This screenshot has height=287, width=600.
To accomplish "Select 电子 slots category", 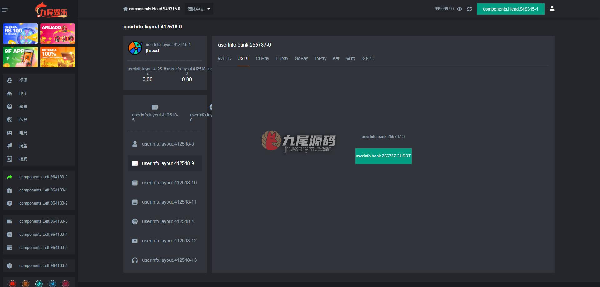I will (39, 93).
